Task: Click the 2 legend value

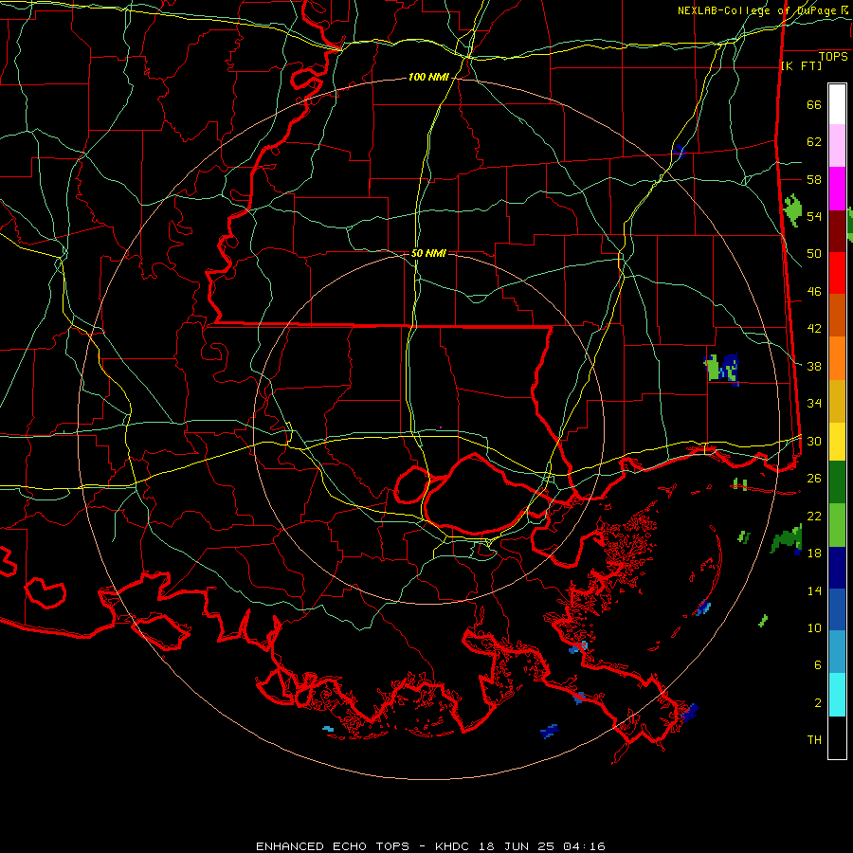Action: [x=818, y=702]
